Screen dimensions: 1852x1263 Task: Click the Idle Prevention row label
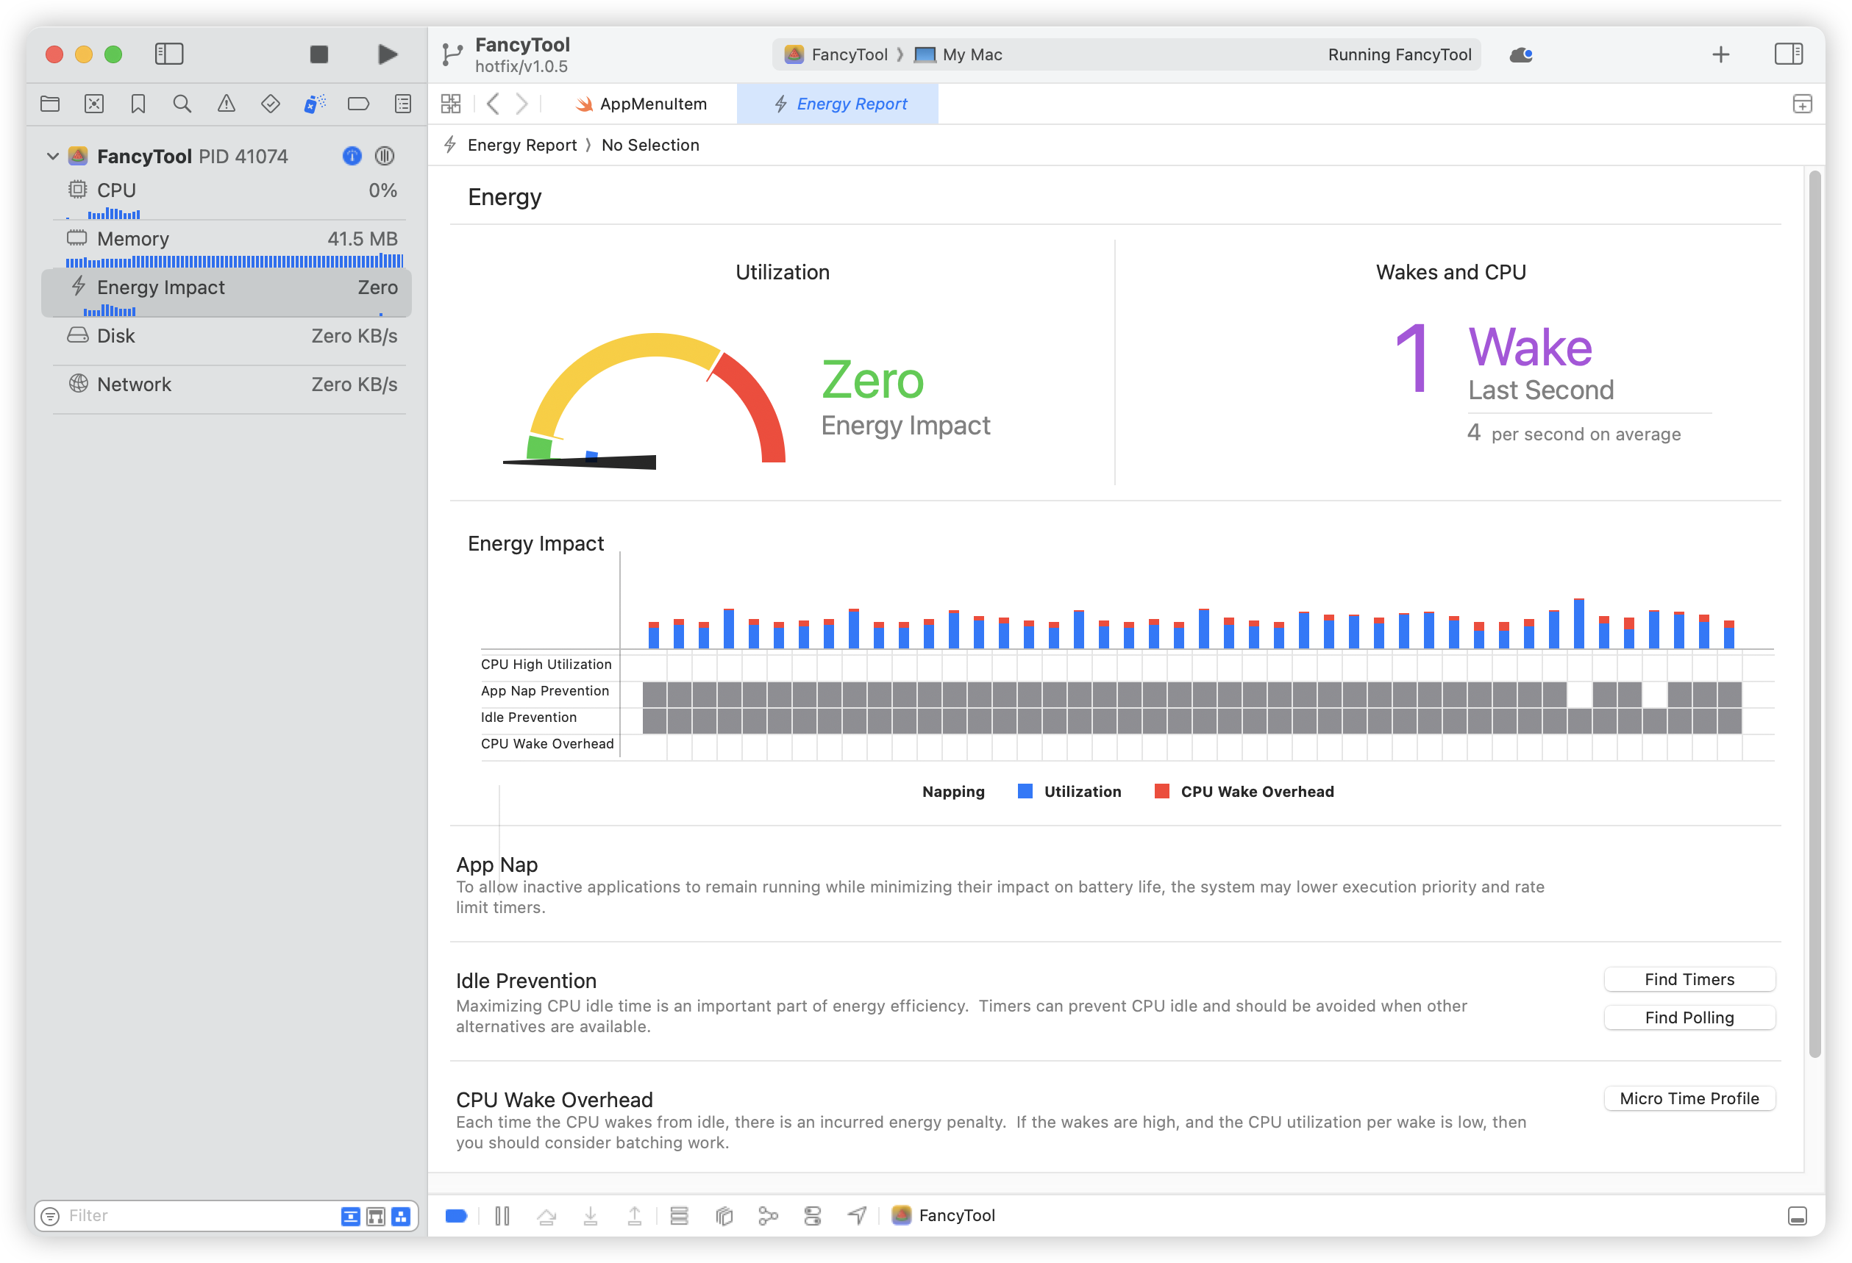pyautogui.click(x=528, y=718)
